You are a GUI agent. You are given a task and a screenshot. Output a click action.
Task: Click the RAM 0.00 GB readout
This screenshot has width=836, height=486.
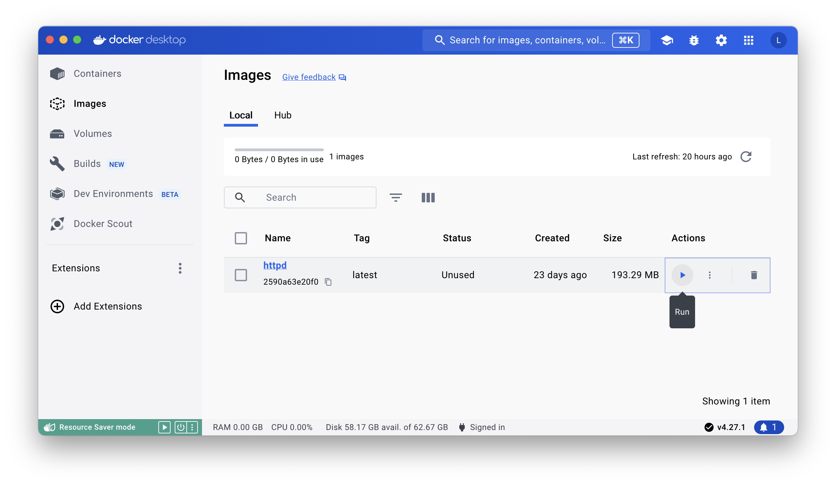click(x=238, y=427)
